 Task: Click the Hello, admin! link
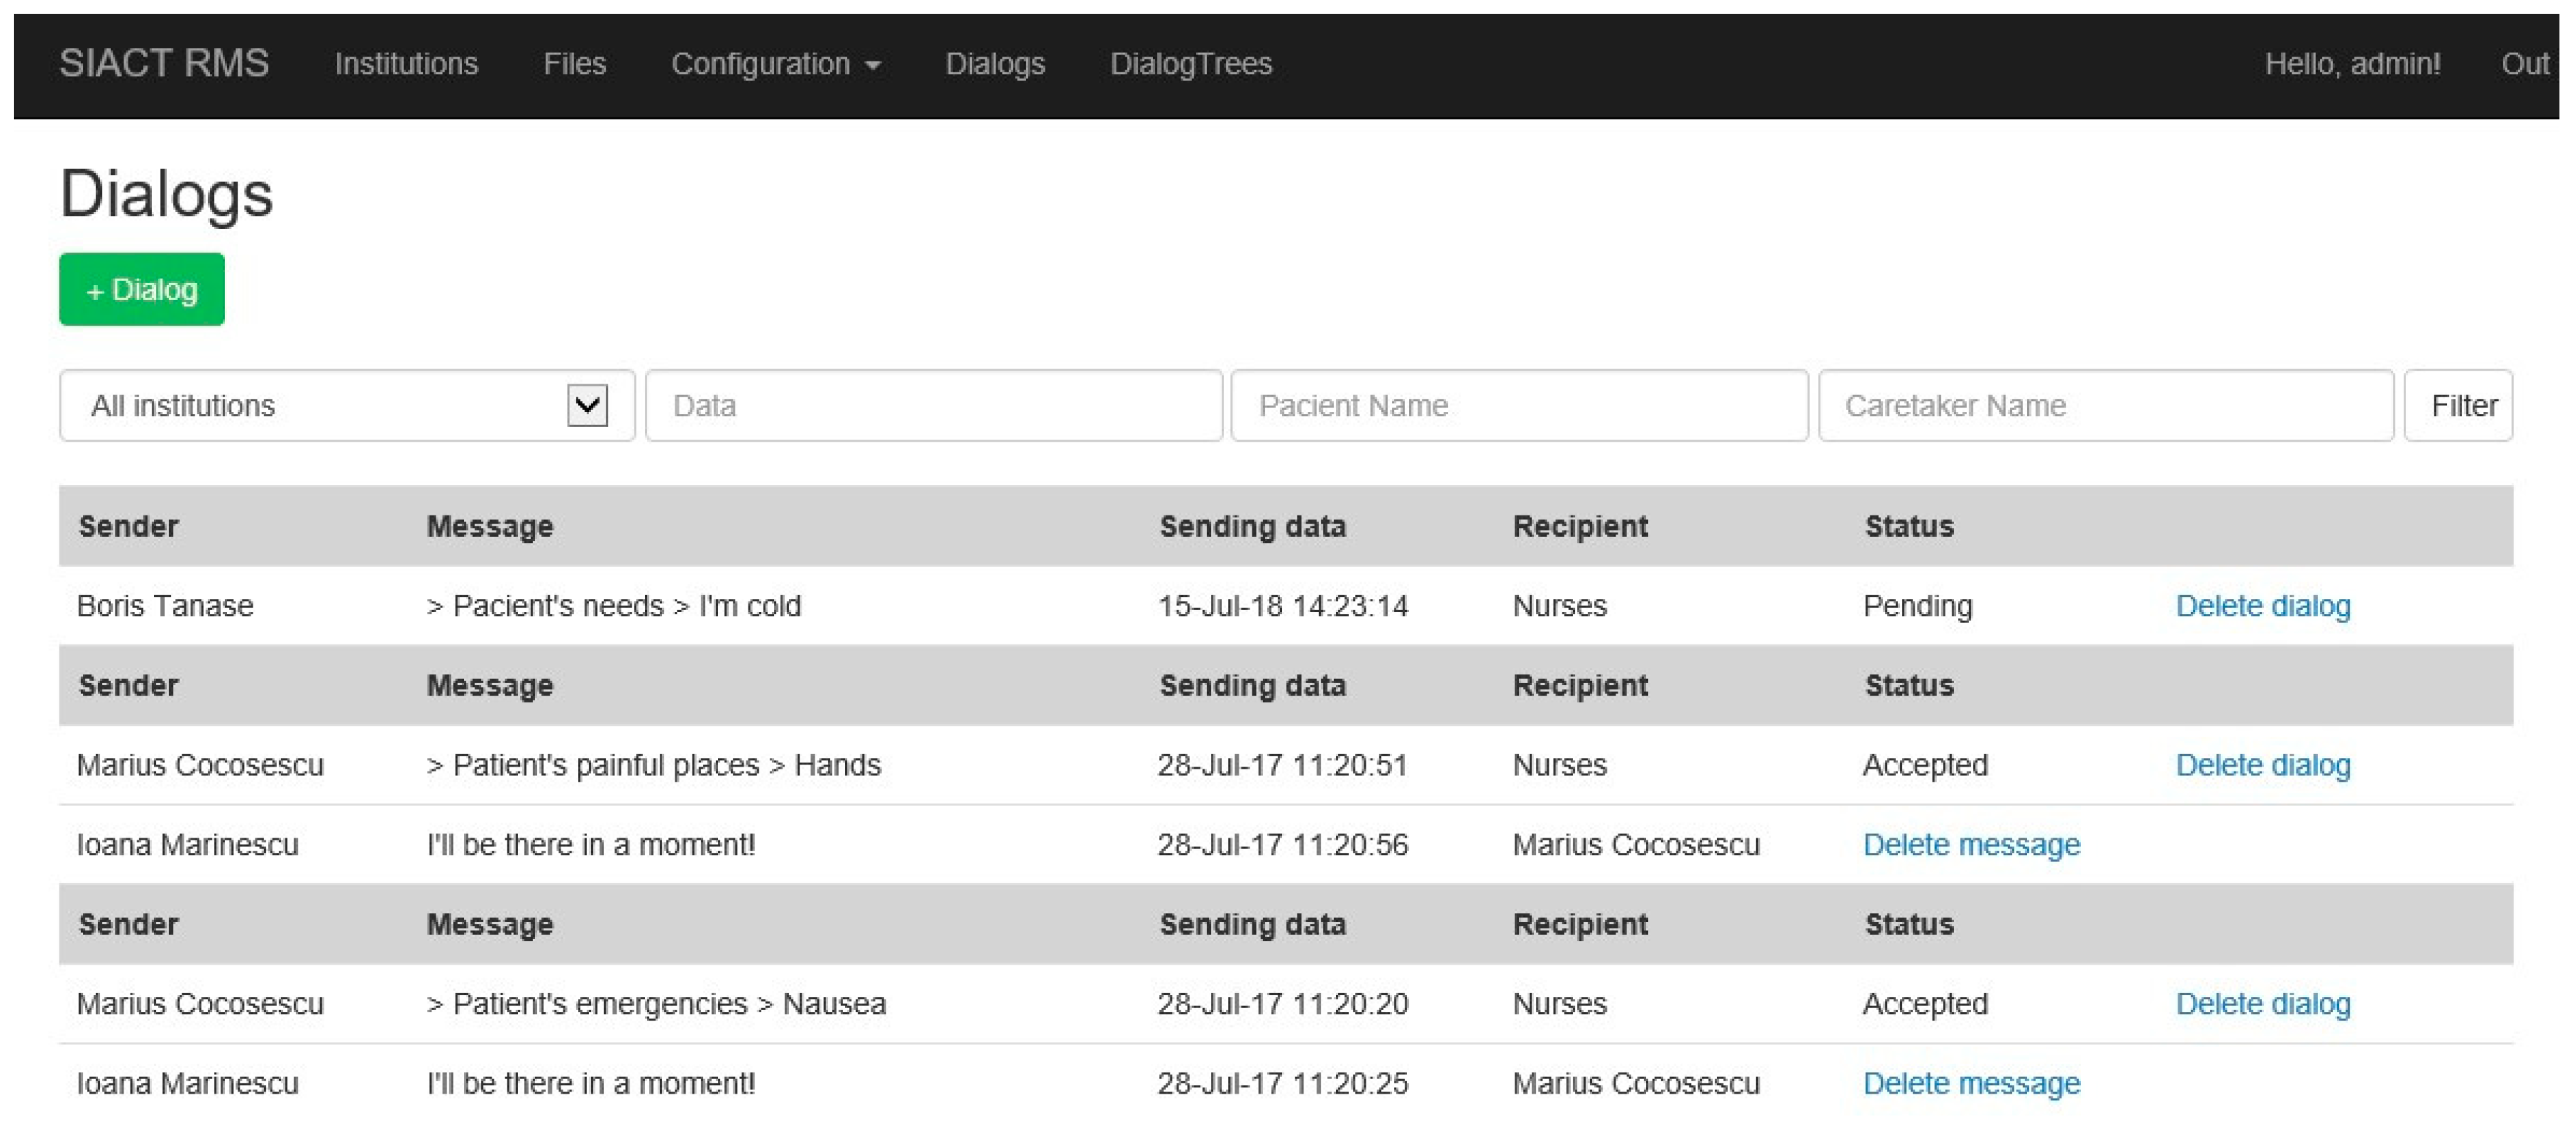pyautogui.click(x=2351, y=64)
